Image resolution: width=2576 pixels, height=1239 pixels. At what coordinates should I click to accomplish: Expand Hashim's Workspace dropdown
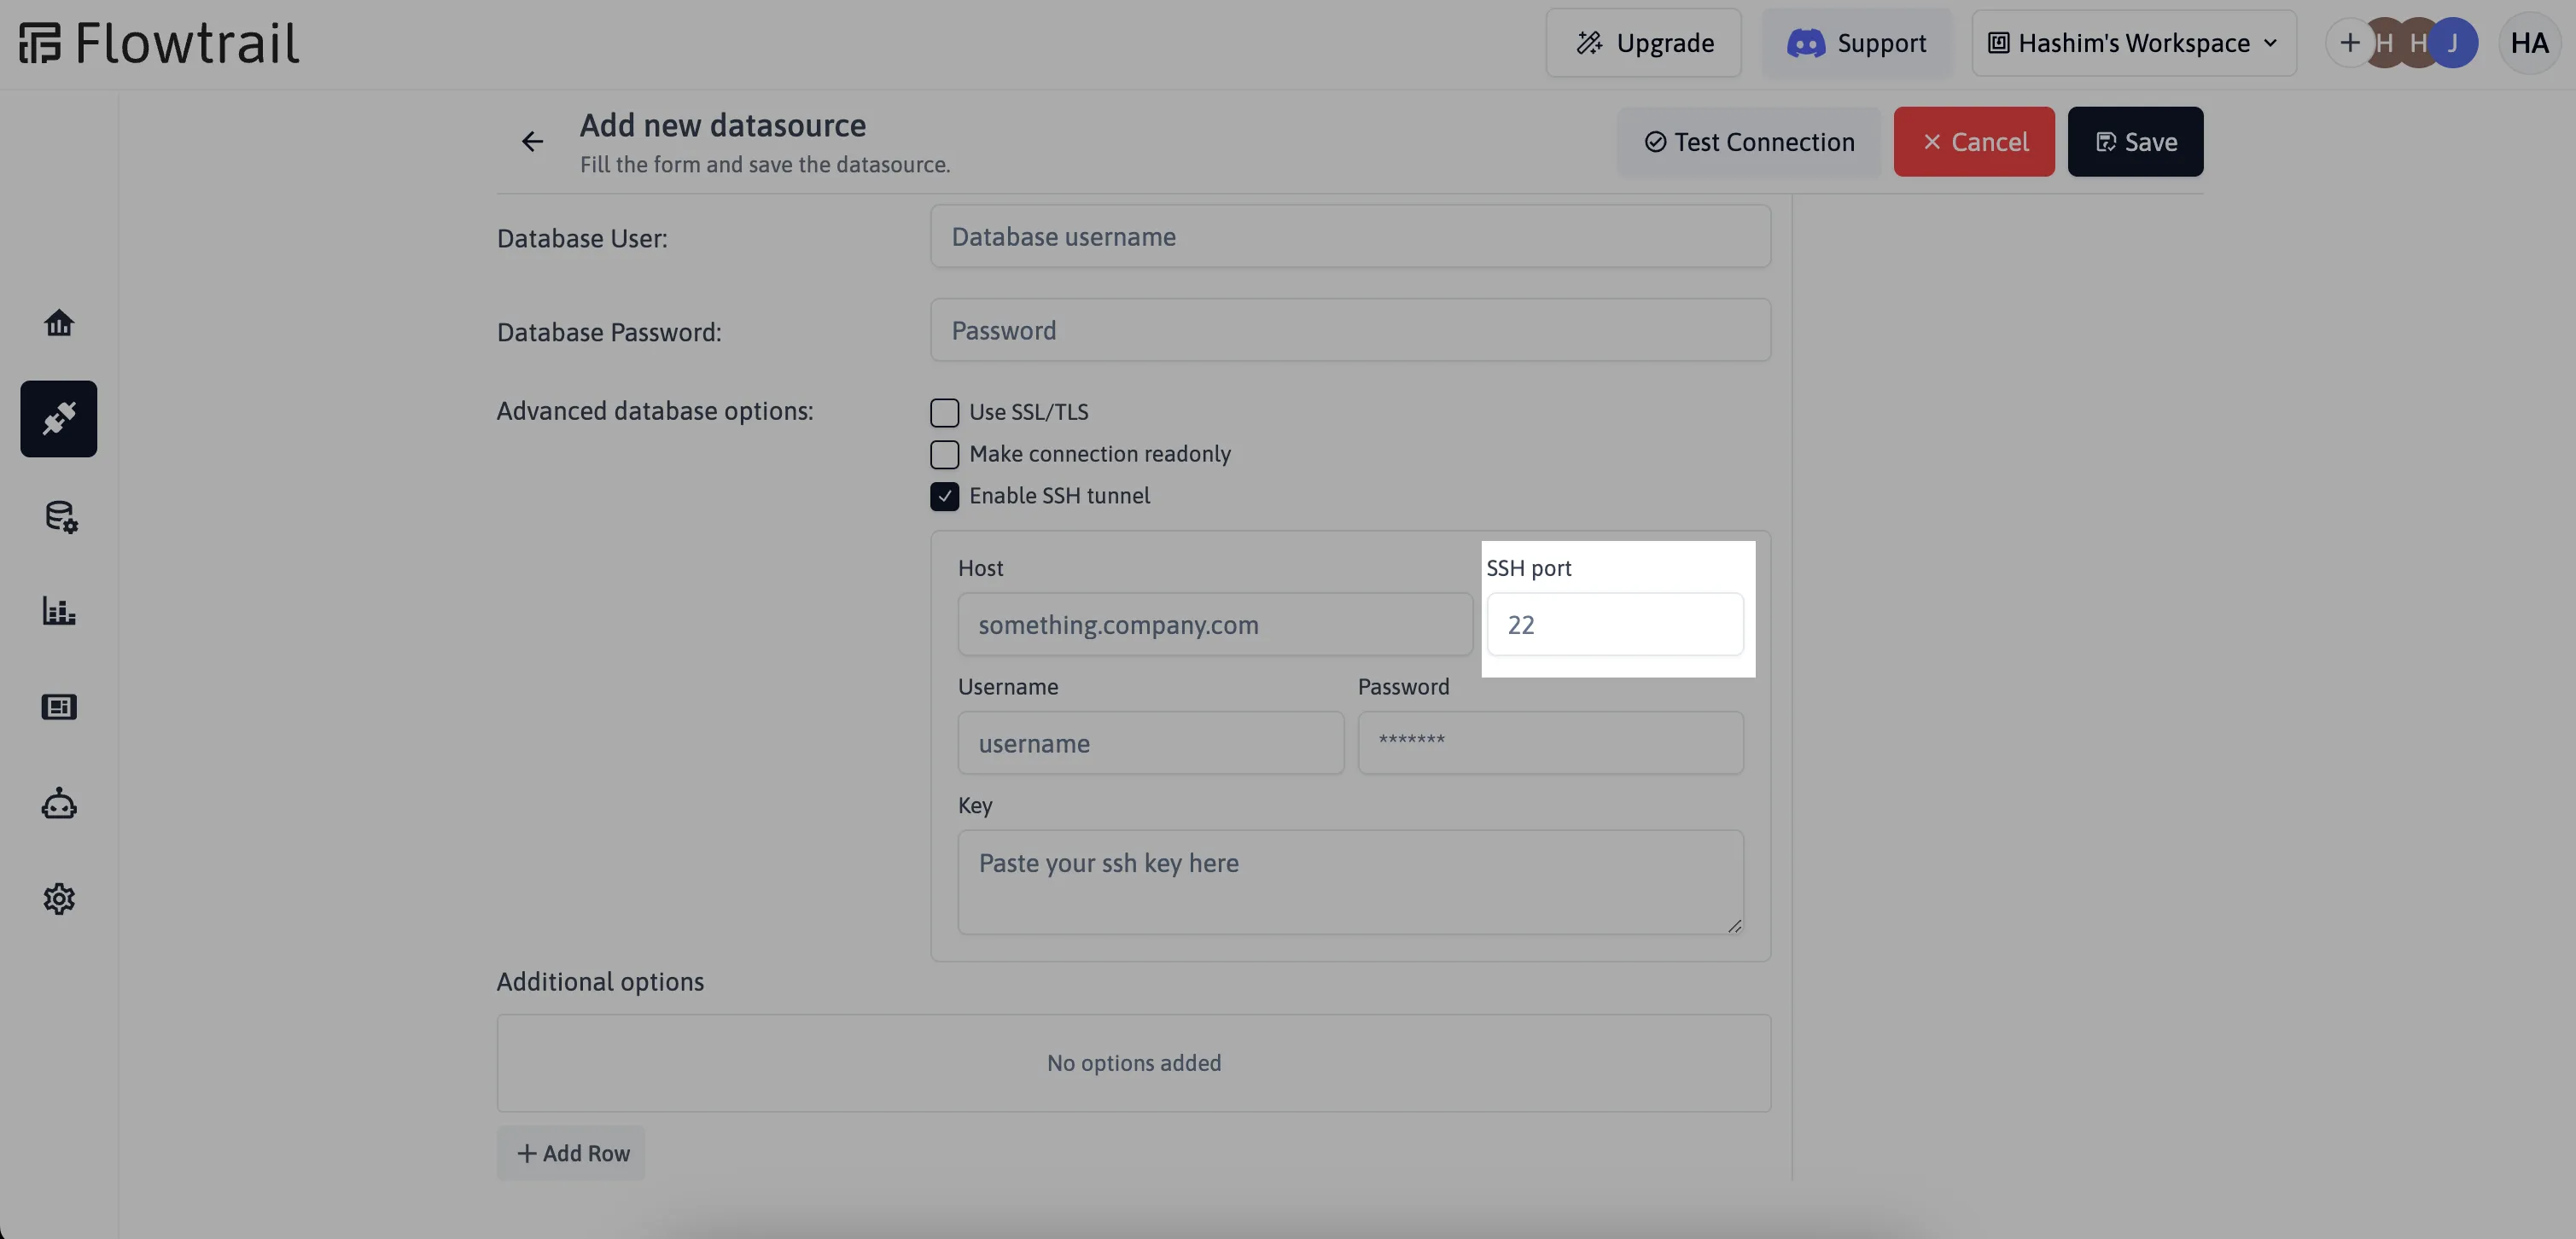coord(2134,43)
